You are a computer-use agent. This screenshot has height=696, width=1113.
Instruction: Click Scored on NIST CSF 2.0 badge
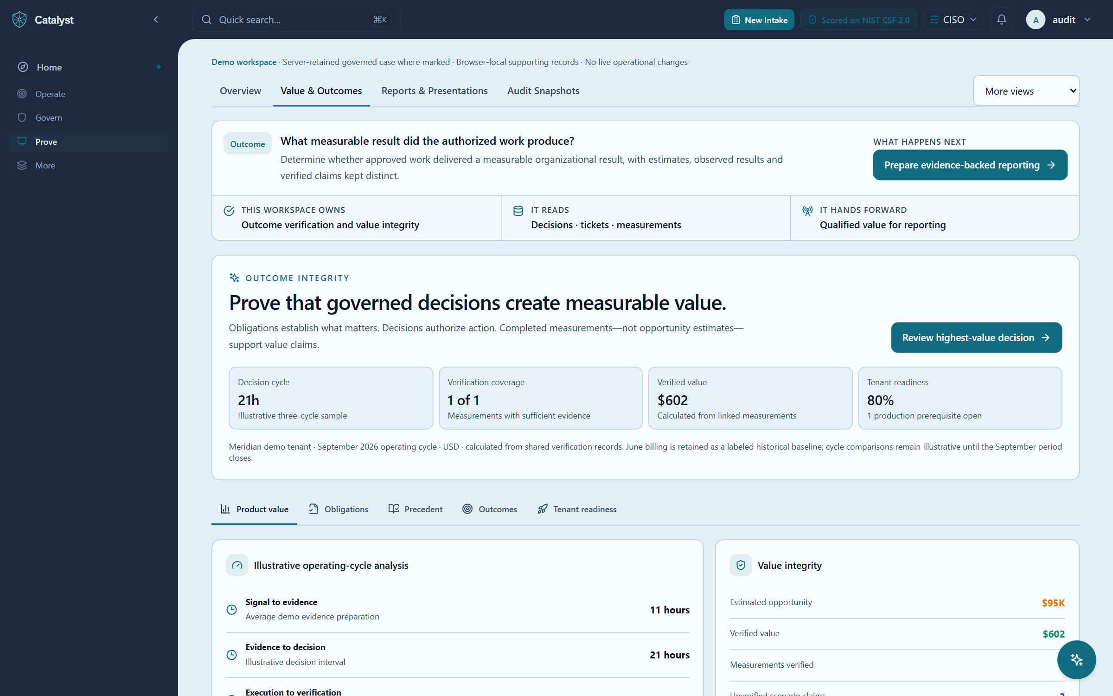click(858, 19)
